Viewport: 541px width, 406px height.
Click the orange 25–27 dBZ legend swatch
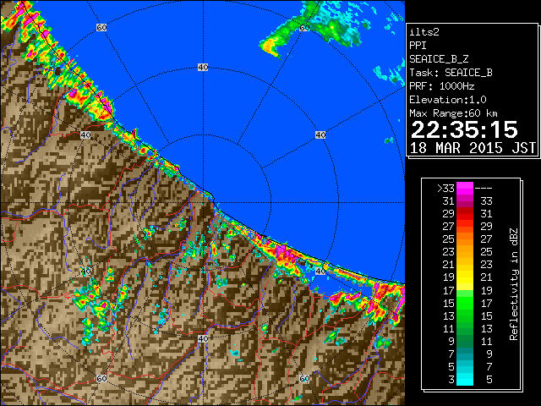(x=465, y=239)
